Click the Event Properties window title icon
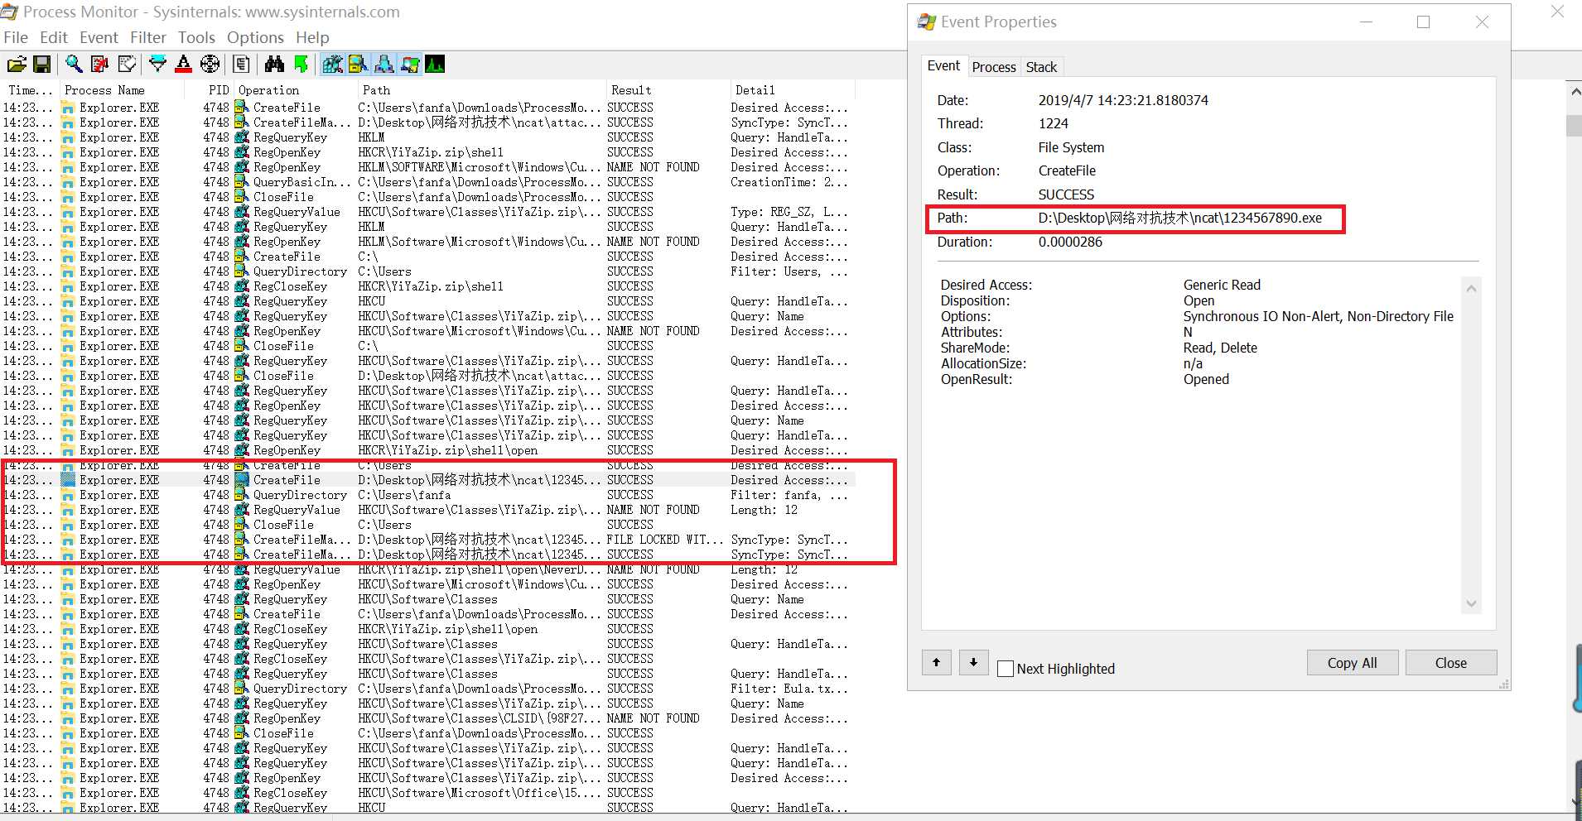The height and width of the screenshot is (821, 1582). pyautogui.click(x=927, y=22)
